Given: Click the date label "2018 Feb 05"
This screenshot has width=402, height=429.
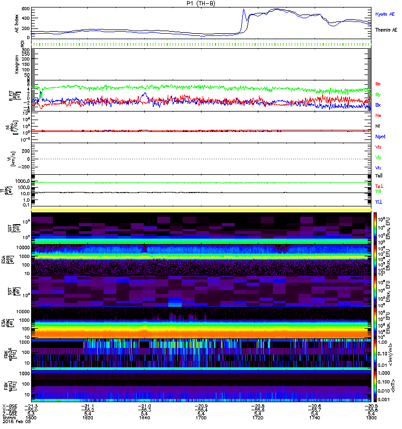Looking at the screenshot, I should pyautogui.click(x=17, y=421).
